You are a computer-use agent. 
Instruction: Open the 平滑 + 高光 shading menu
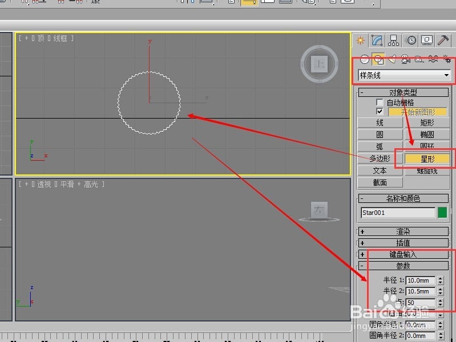coord(79,184)
